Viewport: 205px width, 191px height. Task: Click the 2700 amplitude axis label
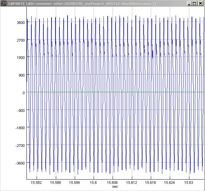pos(21,40)
